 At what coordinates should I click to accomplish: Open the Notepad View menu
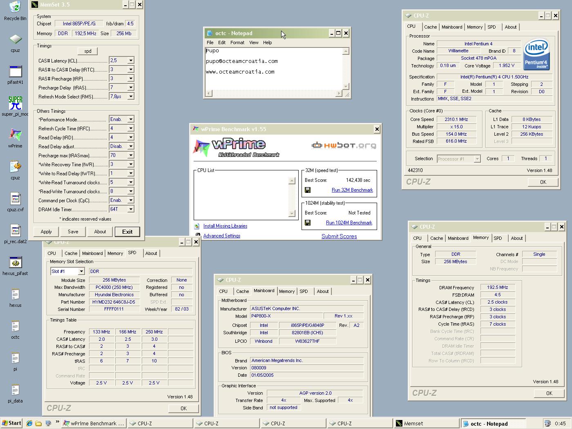tap(254, 42)
